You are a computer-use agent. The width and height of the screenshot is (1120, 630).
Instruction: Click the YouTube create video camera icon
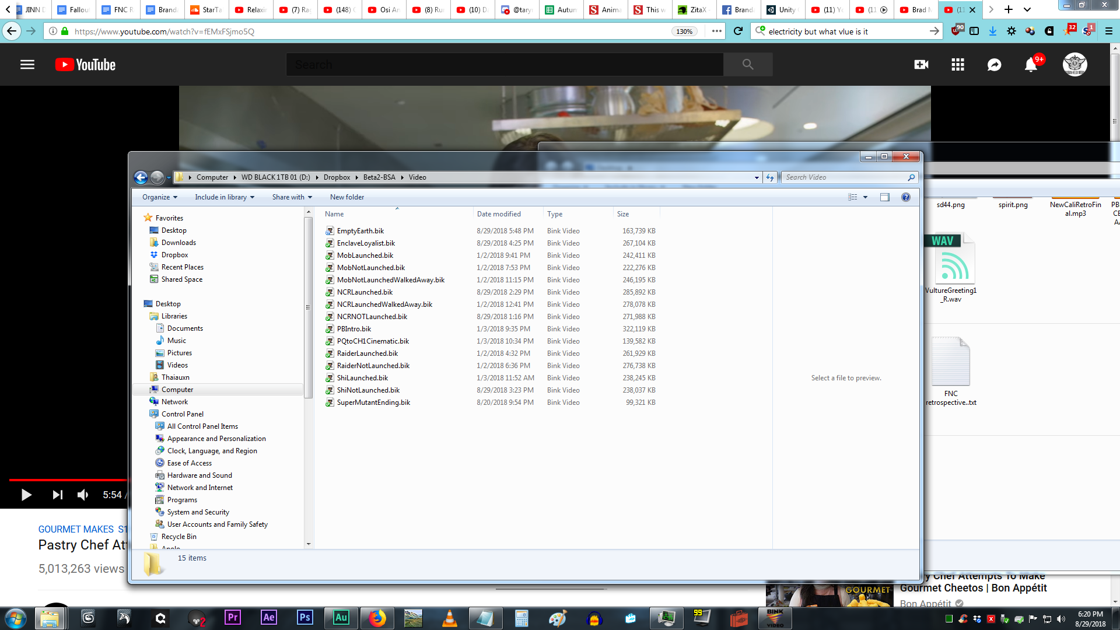tap(921, 65)
